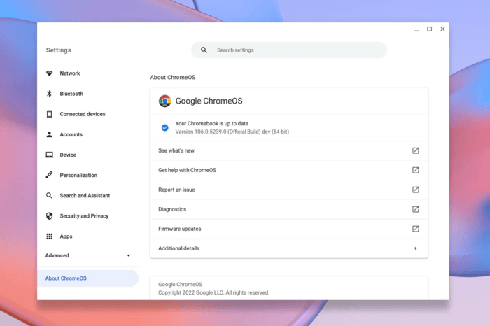Expand Additional details arrow

click(x=416, y=248)
